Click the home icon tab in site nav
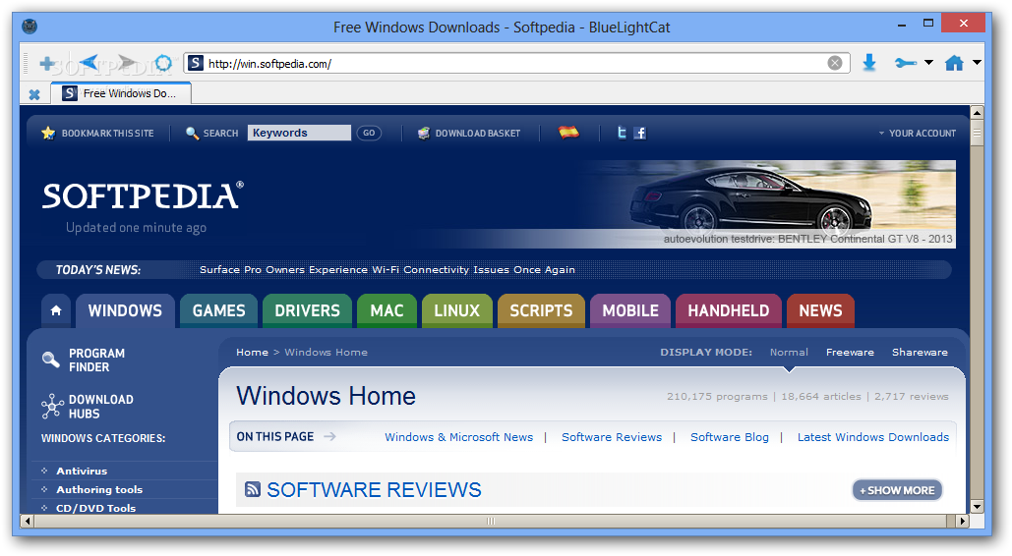Image resolution: width=1012 pixels, height=556 pixels. click(56, 310)
